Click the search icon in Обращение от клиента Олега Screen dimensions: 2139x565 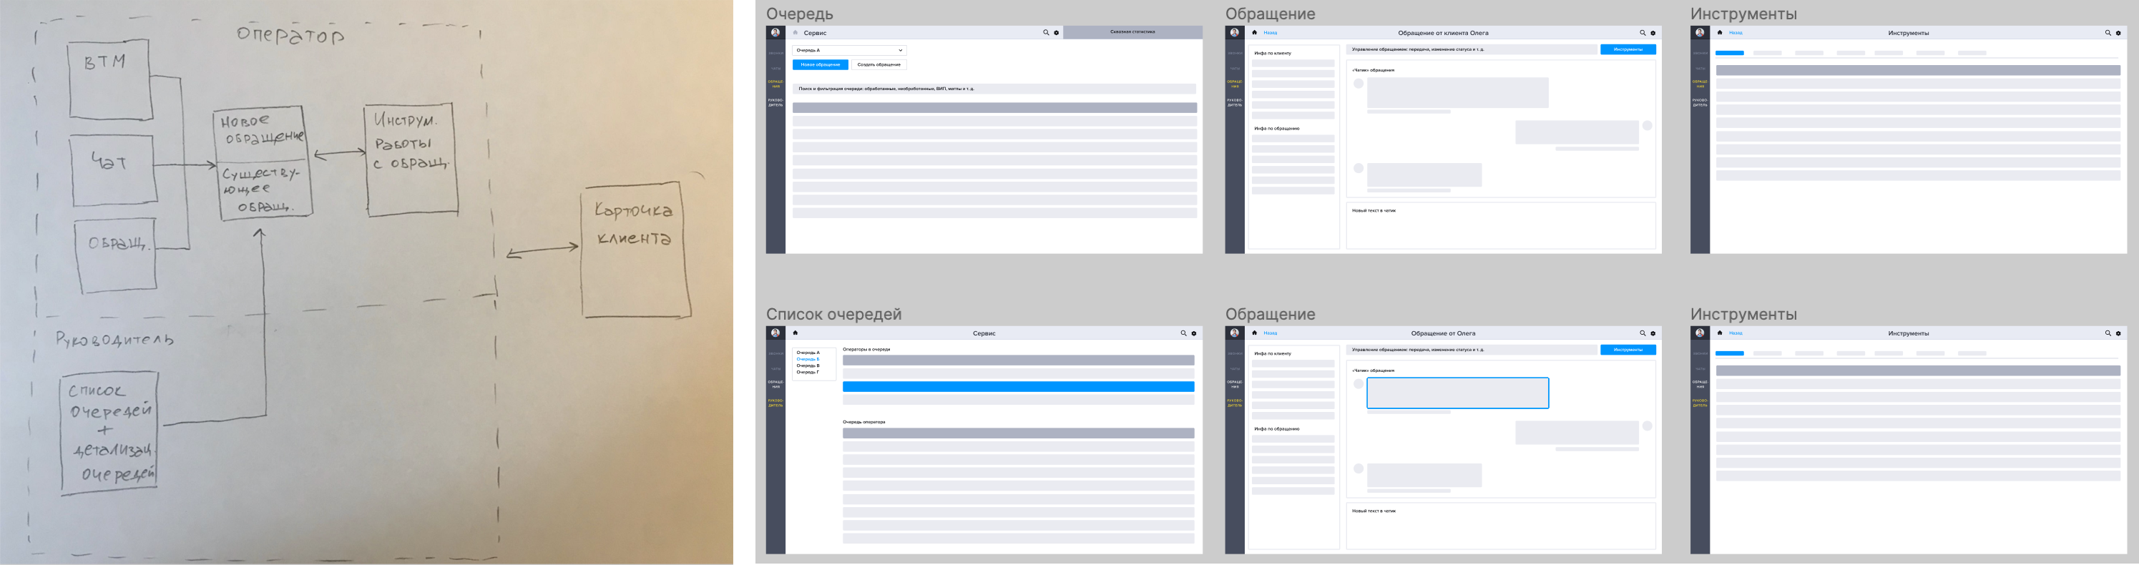[1643, 32]
